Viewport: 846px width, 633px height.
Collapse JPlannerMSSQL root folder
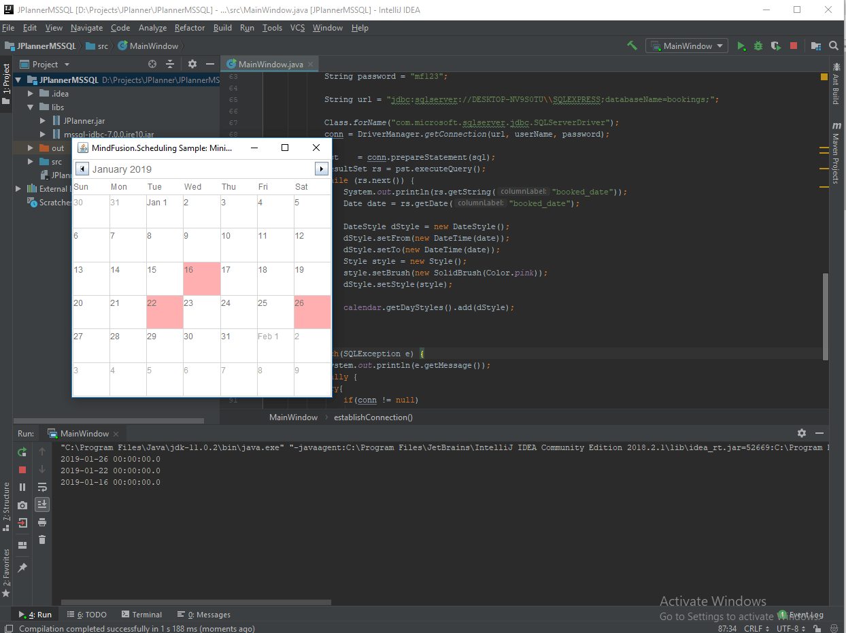click(x=18, y=80)
